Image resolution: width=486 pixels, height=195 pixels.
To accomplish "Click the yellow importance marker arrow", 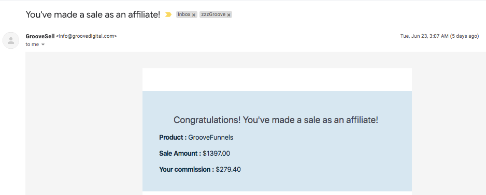I will pyautogui.click(x=168, y=14).
